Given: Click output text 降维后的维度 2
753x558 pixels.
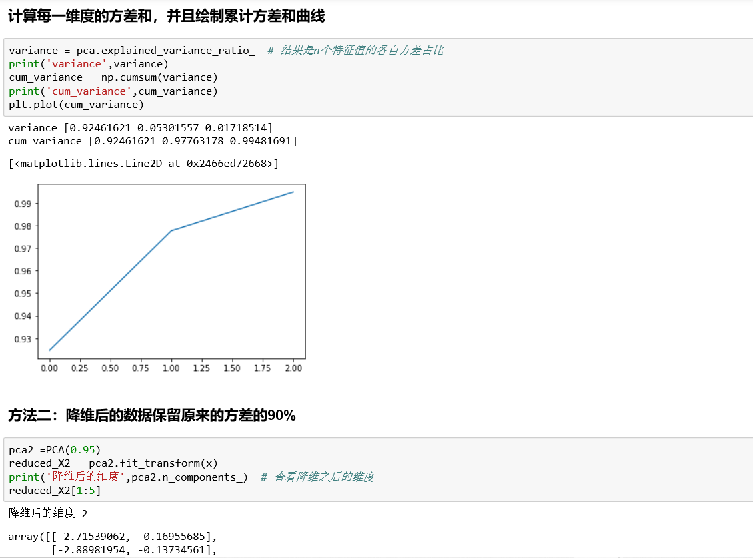Looking at the screenshot, I should coord(48,513).
